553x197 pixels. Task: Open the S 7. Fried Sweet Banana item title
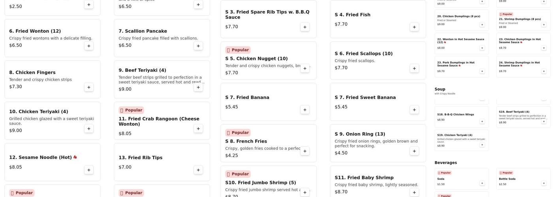click(x=365, y=97)
